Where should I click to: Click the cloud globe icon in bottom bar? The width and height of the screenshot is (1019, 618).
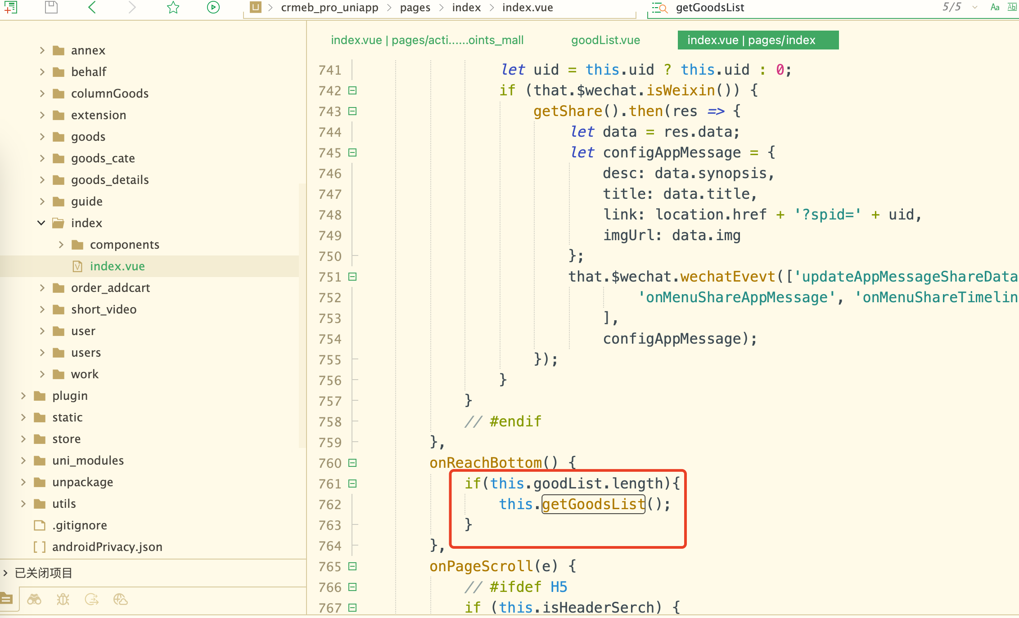(120, 599)
